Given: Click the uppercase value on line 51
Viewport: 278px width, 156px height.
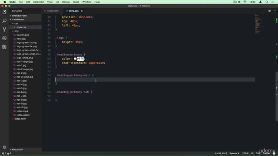Looking at the screenshot, I should 96,63.
